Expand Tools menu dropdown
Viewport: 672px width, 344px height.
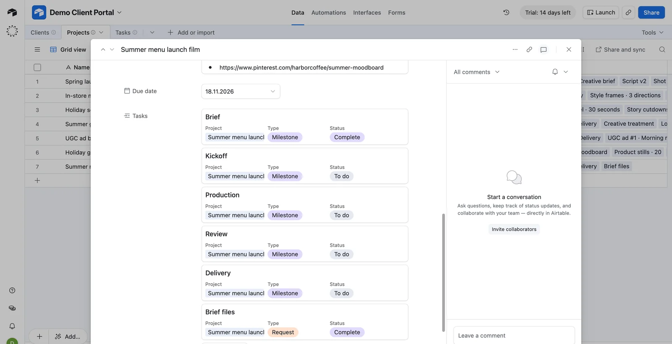pos(653,32)
